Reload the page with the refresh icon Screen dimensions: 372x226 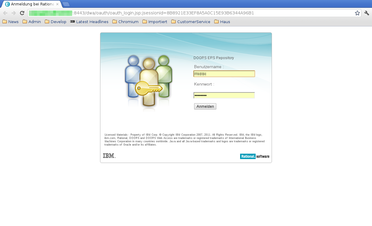pyautogui.click(x=22, y=13)
